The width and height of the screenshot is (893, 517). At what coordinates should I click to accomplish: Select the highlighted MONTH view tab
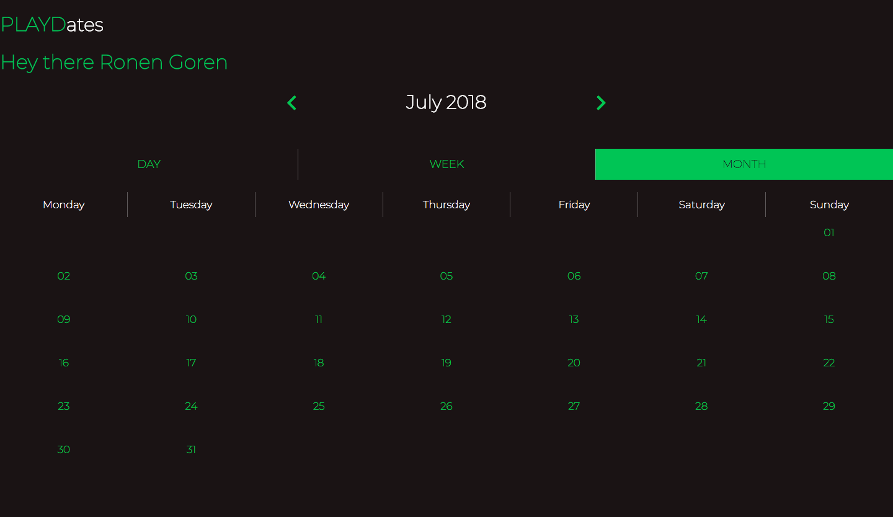744,164
